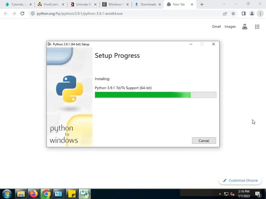
Task: Open the muted volume tray icon
Action: click(x=232, y=194)
